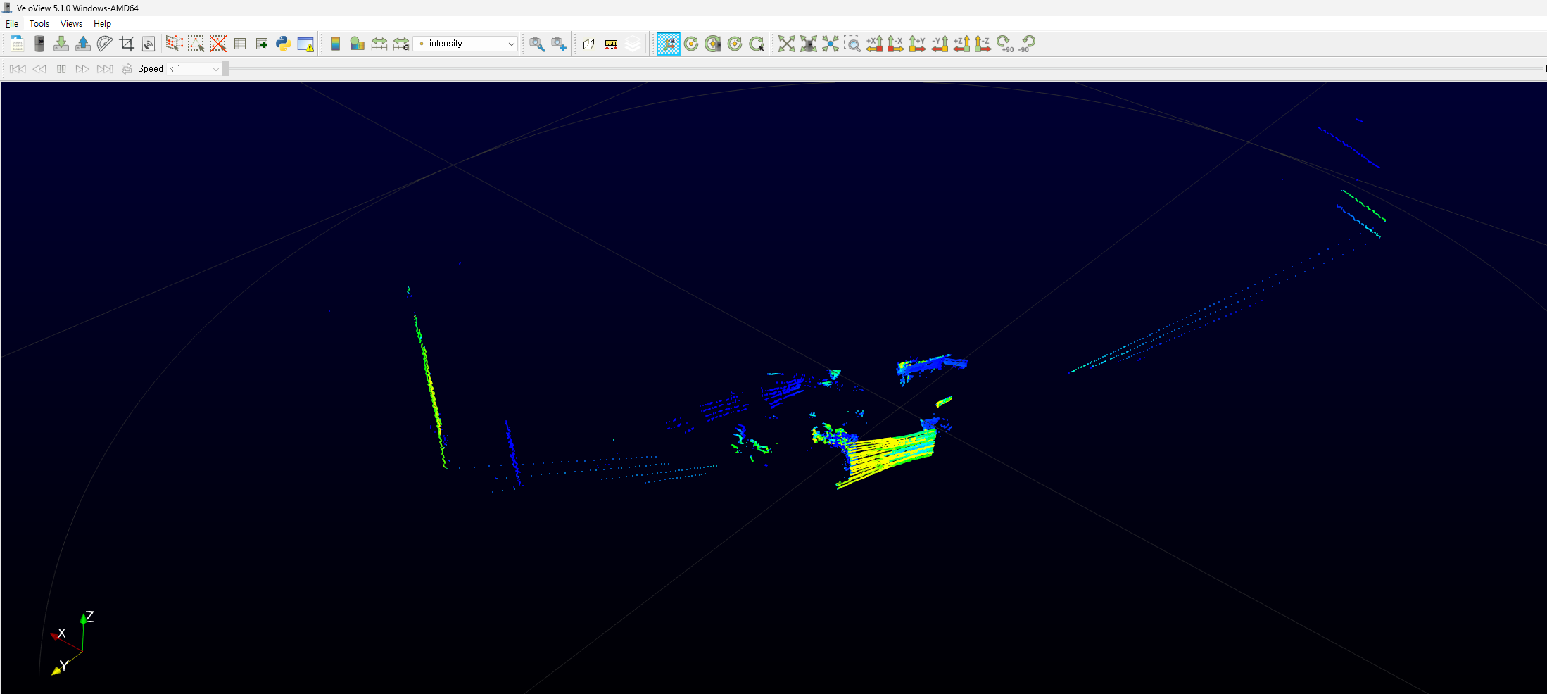Click the clear selection red-cross icon

click(218, 44)
